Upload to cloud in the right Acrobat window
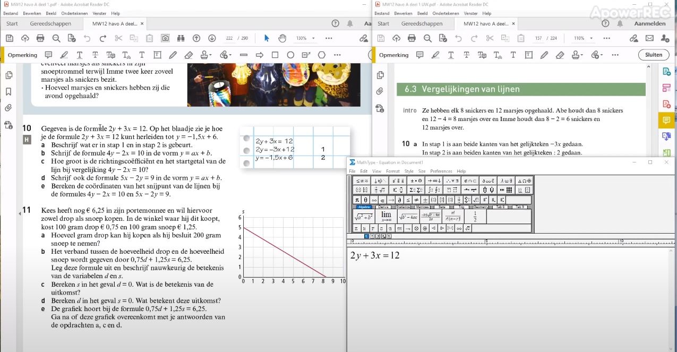 (396, 38)
